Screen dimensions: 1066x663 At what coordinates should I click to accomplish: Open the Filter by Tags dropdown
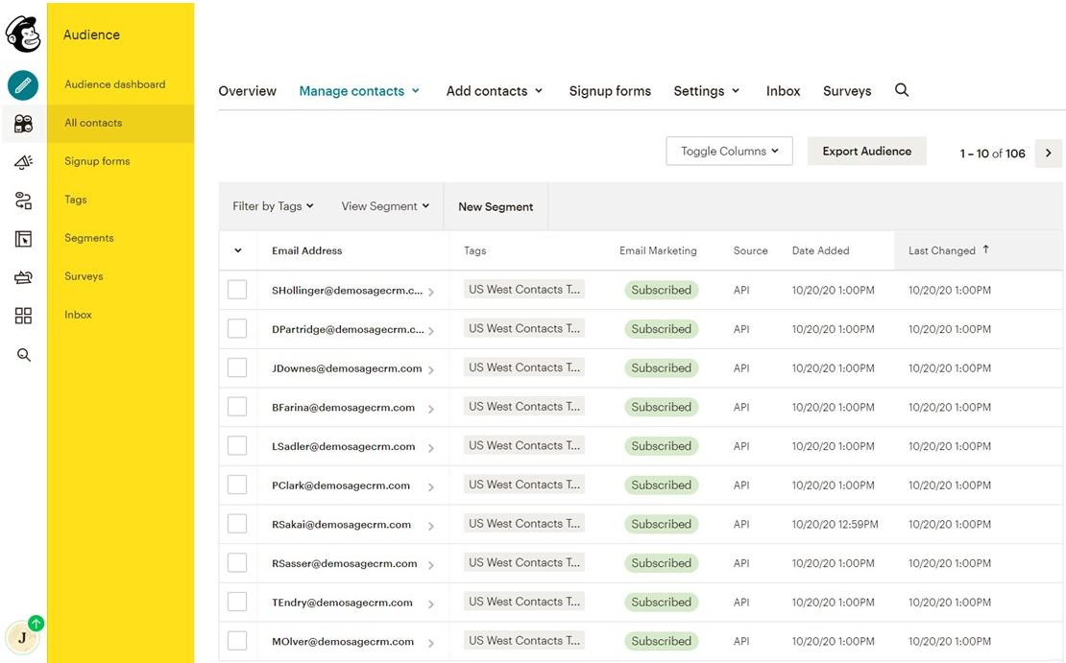[273, 206]
